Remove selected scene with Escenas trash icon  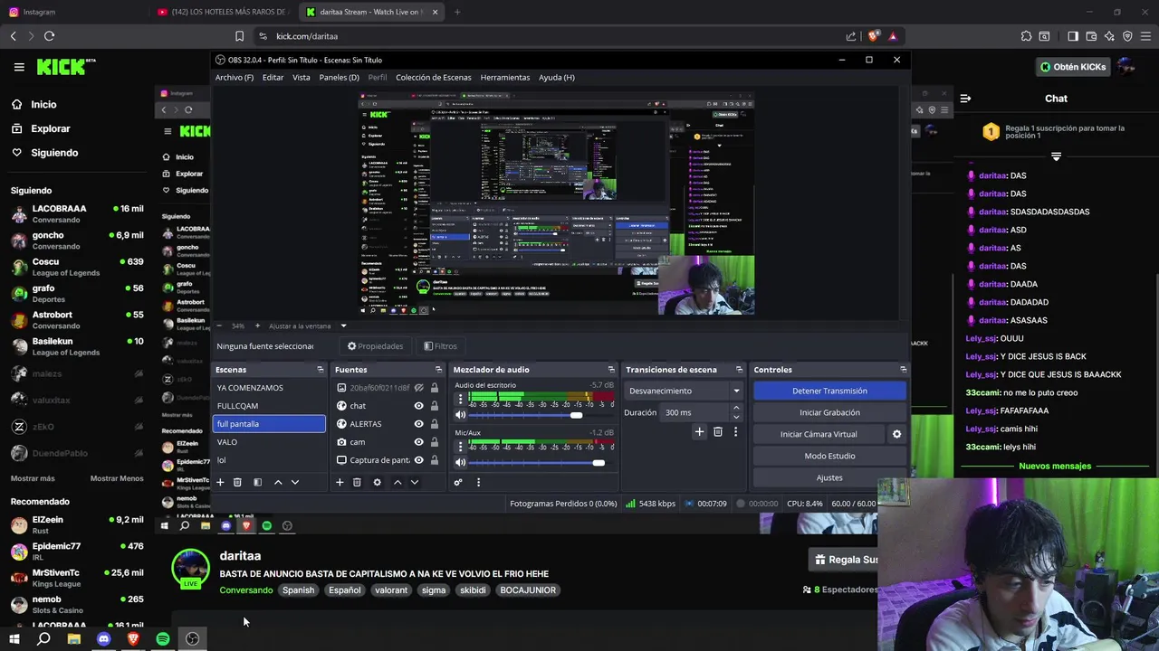(237, 483)
